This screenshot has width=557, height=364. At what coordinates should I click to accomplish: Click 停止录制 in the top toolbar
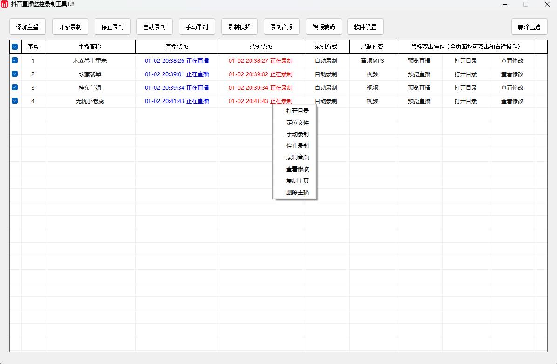click(x=113, y=27)
